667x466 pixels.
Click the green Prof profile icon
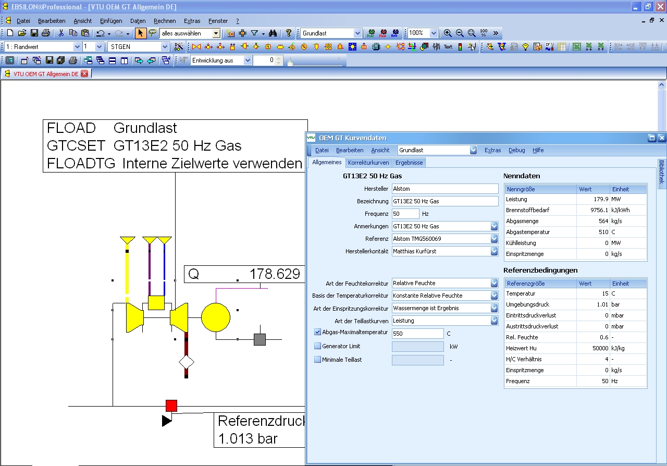click(370, 33)
